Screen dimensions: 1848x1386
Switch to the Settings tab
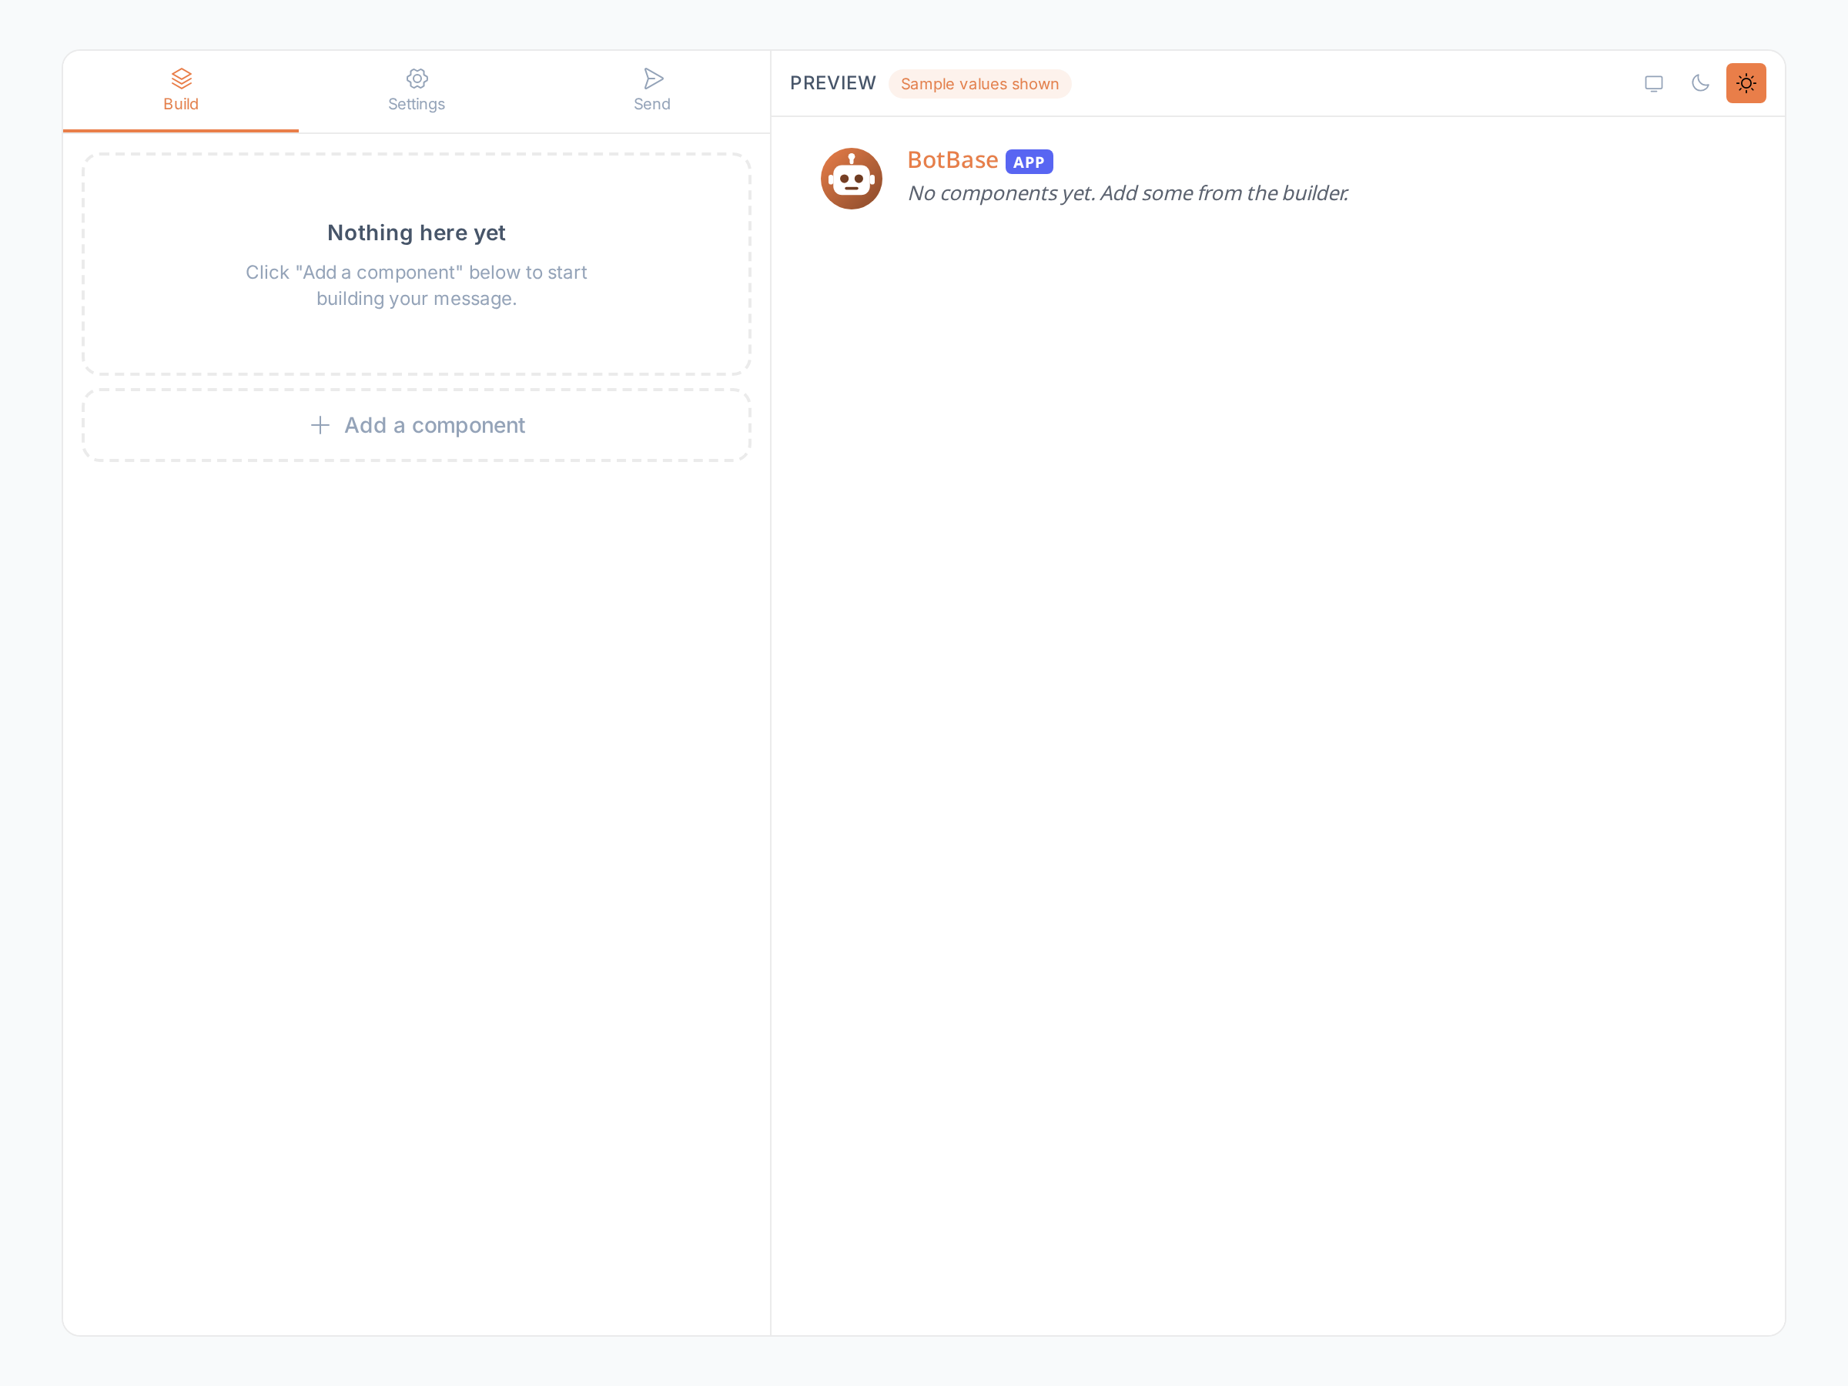click(416, 91)
